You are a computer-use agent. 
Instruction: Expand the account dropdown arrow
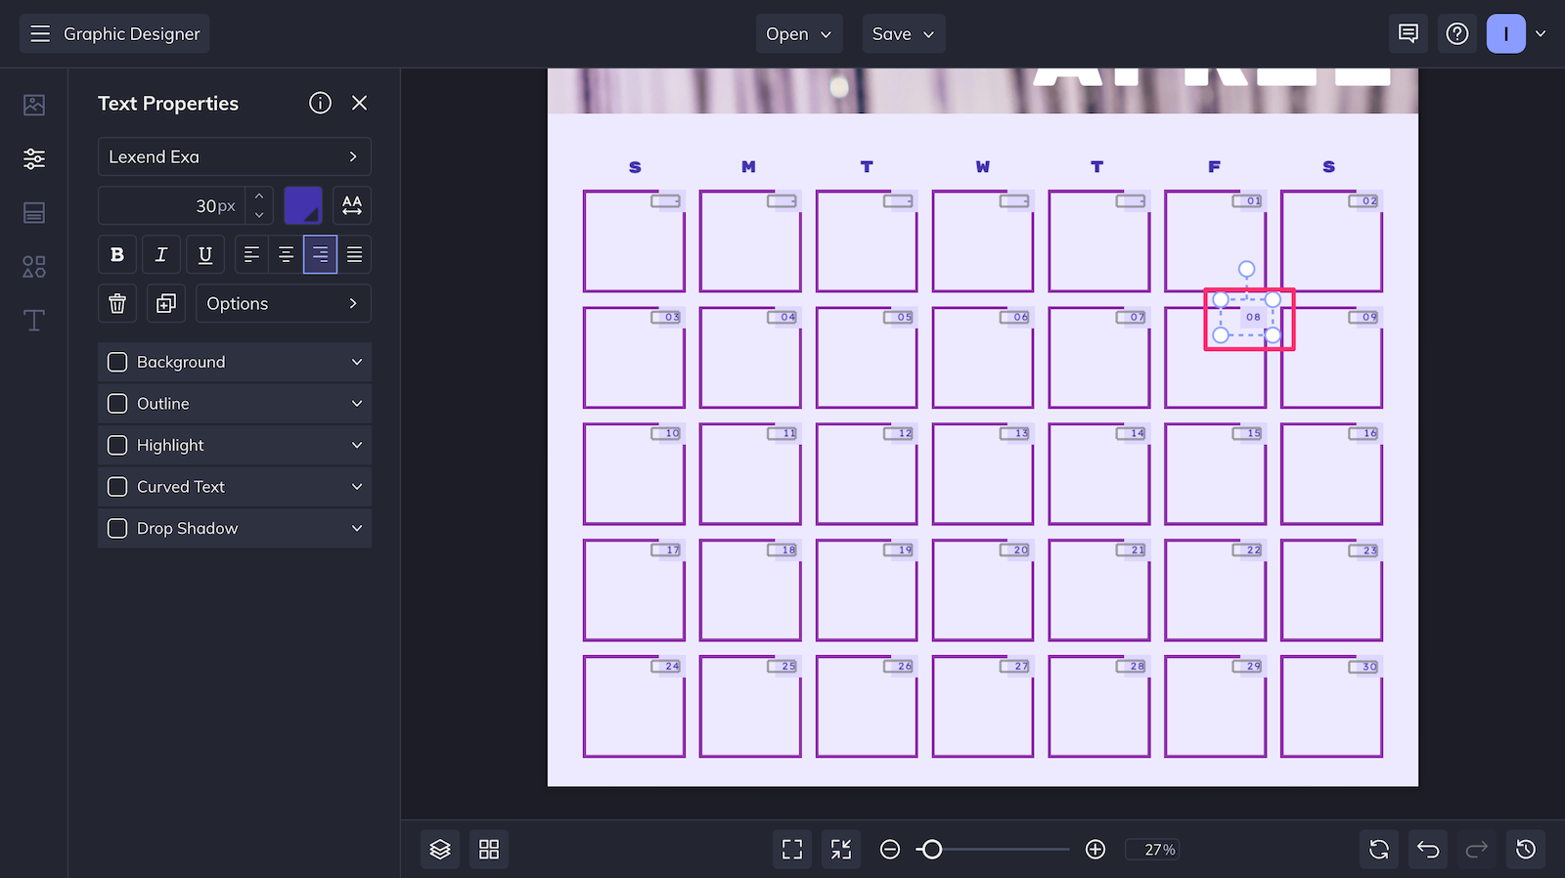tap(1541, 34)
